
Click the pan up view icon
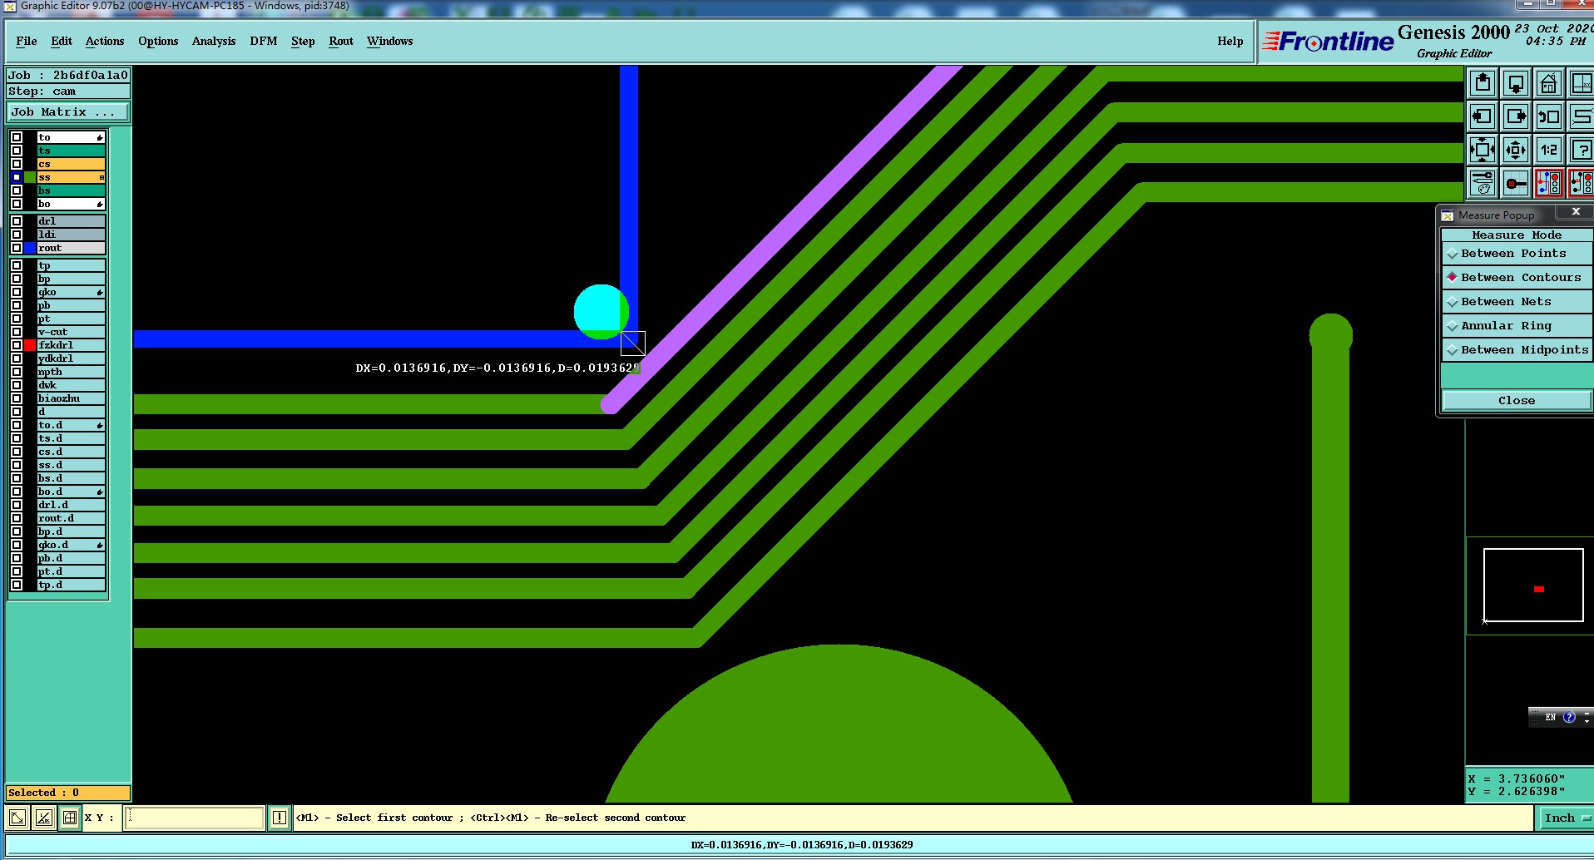click(1483, 83)
